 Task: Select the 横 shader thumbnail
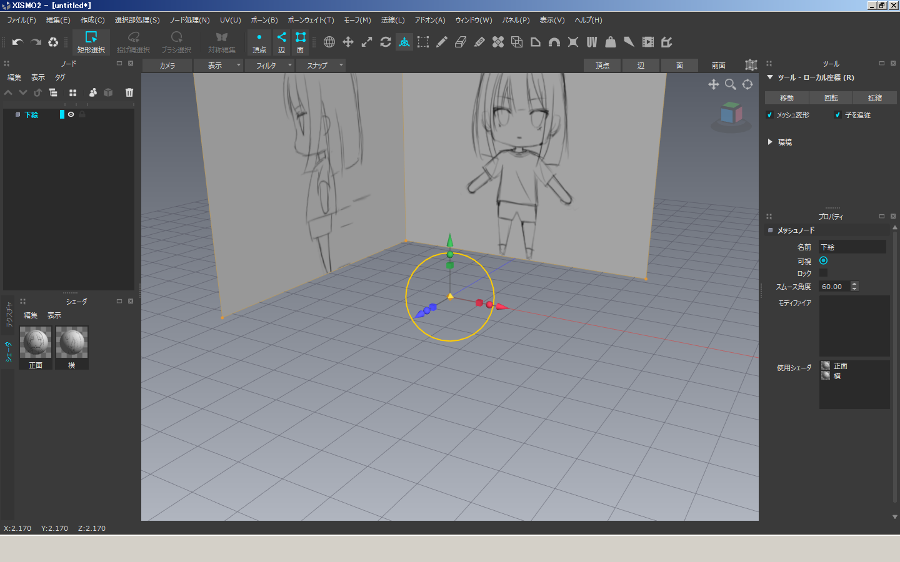tap(72, 348)
